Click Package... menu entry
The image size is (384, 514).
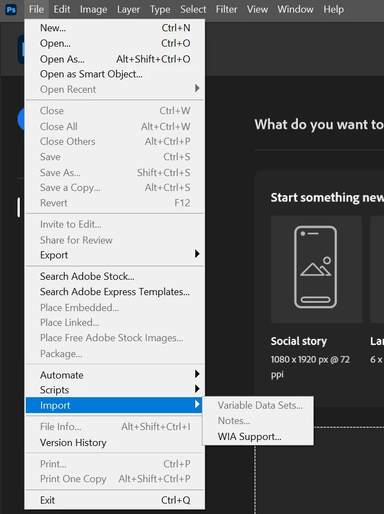[x=115, y=354]
